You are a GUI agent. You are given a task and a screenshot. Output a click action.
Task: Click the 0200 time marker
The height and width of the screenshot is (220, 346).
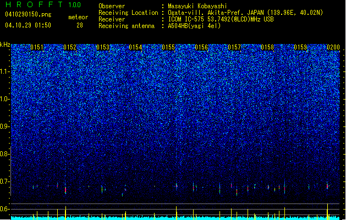[333, 47]
